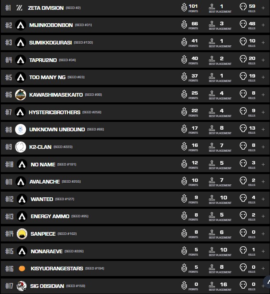Click the skull kills icon for ZETA DIVISION
This screenshot has height=294, width=270.
click(243, 7)
